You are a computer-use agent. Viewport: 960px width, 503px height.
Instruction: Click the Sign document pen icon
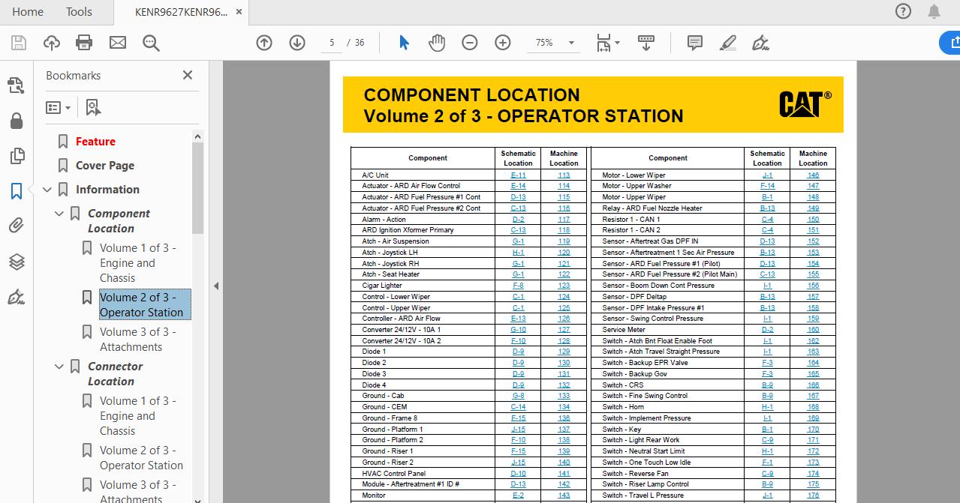click(x=760, y=43)
